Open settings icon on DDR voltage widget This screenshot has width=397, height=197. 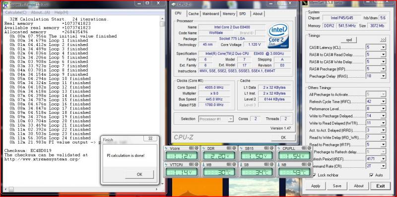click(x=229, y=148)
